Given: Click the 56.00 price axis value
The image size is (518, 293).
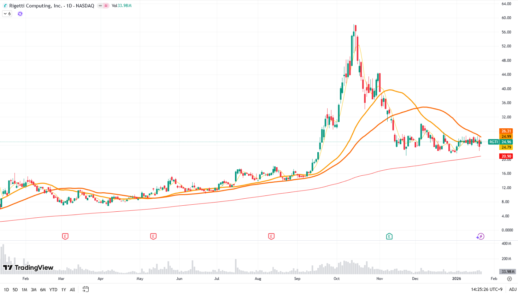Looking at the screenshot, I should coord(506,32).
